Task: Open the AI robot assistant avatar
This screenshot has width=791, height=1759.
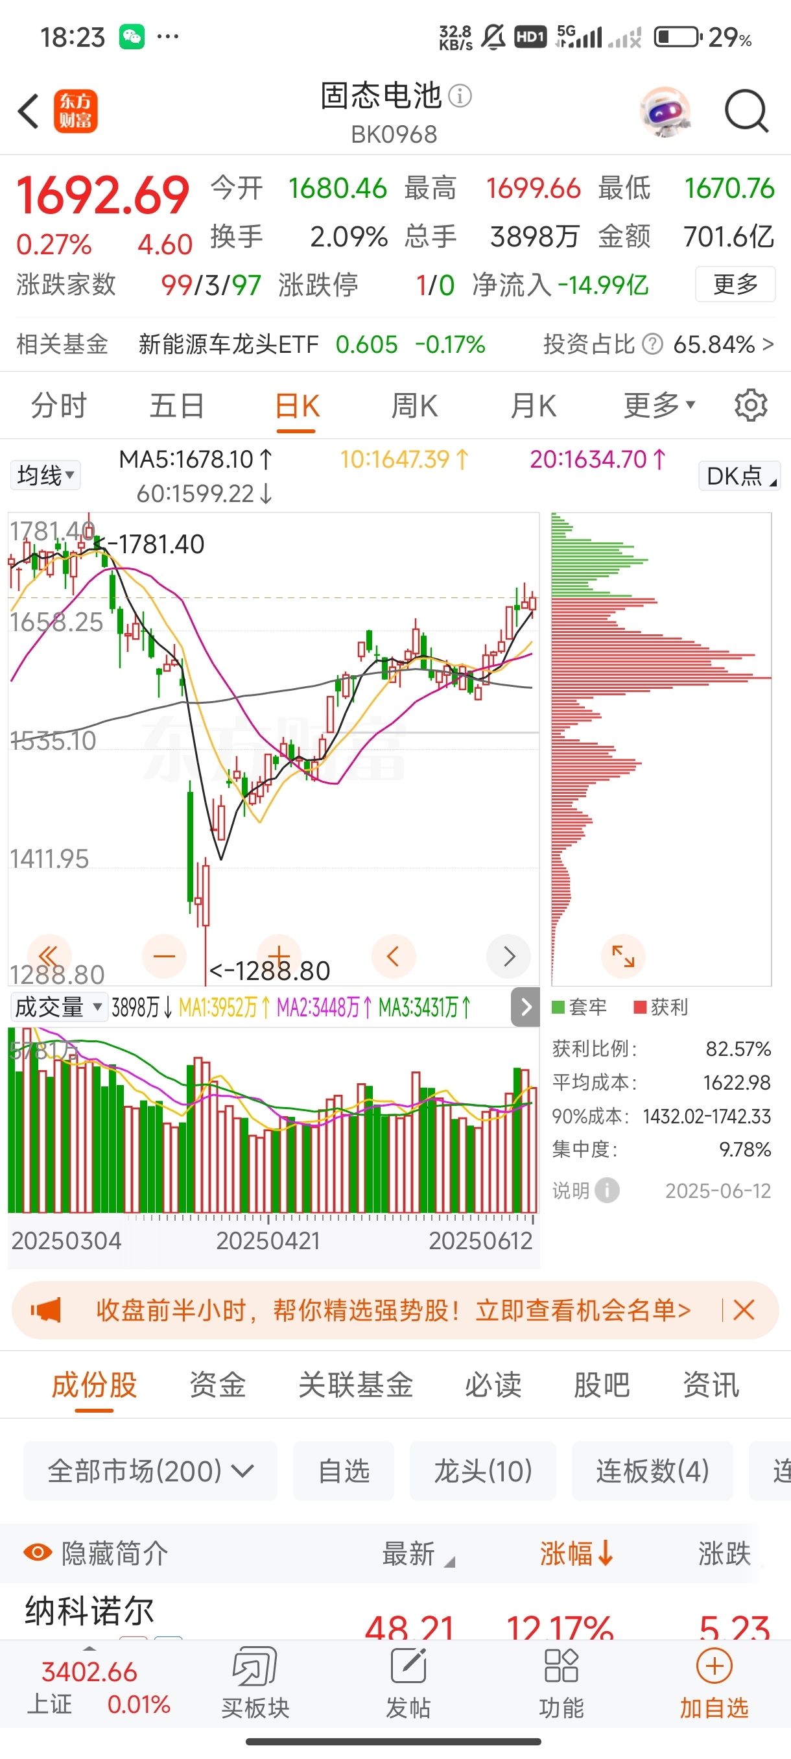Action: point(665,111)
